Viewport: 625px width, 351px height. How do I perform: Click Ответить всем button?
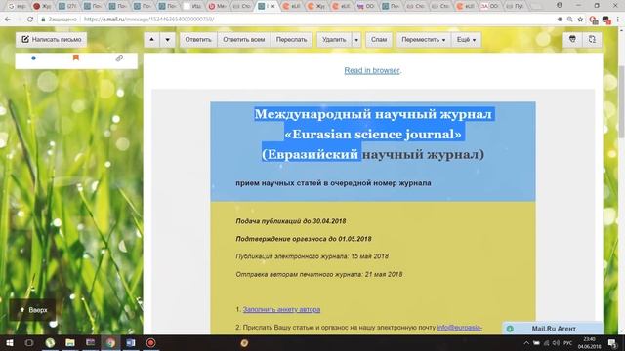click(244, 39)
